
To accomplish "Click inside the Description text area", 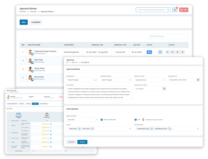I will point(99,93).
